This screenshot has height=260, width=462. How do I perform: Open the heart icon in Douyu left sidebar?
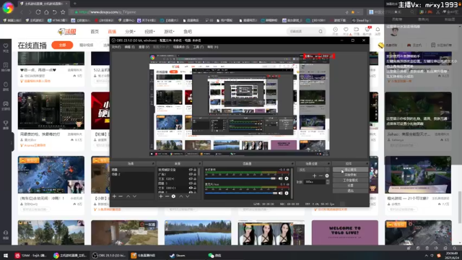coord(6,46)
